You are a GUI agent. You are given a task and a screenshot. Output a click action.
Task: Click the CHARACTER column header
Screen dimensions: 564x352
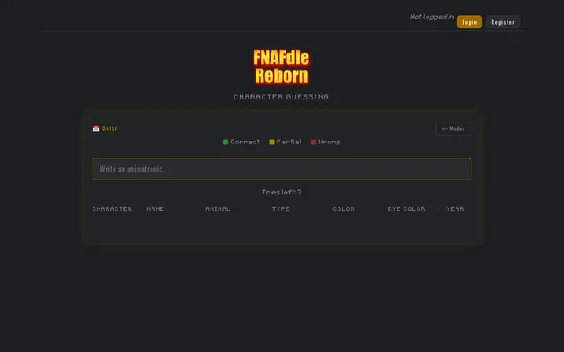(112, 209)
